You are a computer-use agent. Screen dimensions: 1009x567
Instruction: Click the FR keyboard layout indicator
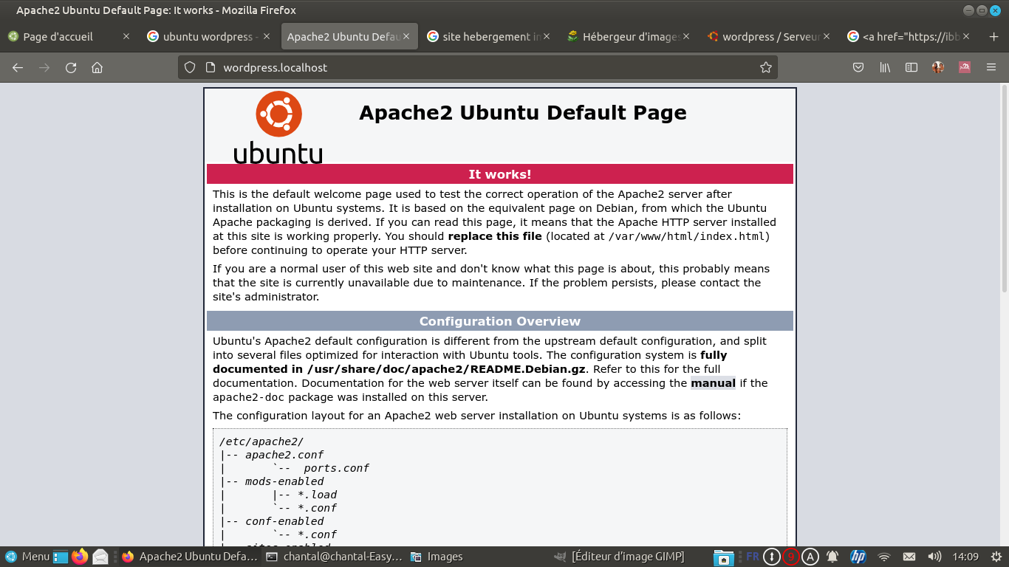pos(752,557)
